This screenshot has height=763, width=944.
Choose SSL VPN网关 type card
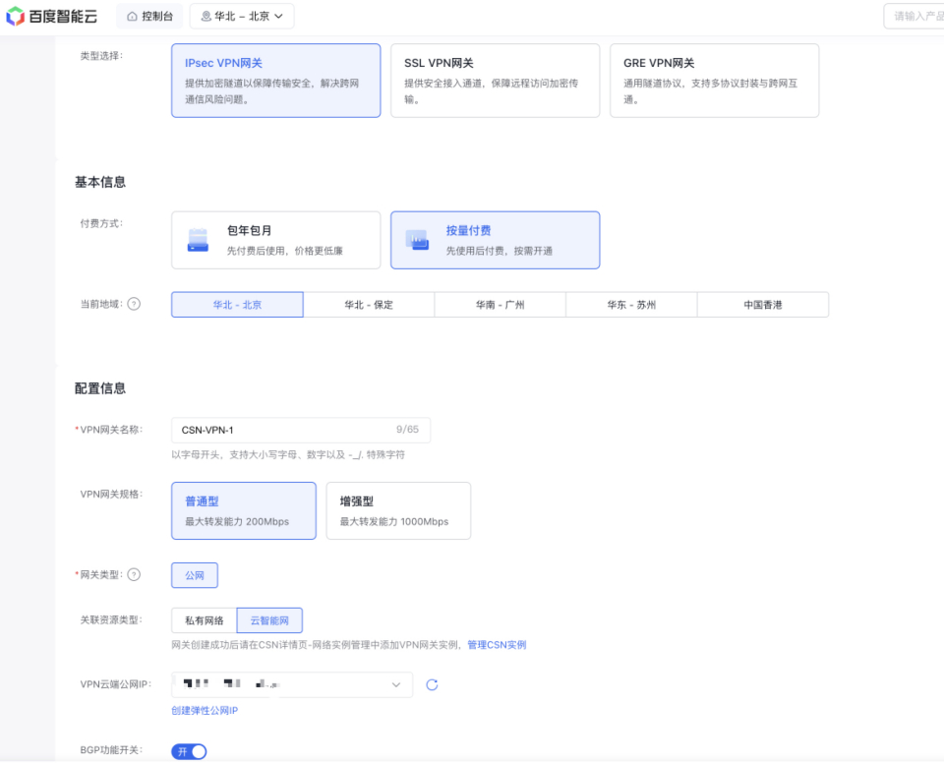point(495,81)
